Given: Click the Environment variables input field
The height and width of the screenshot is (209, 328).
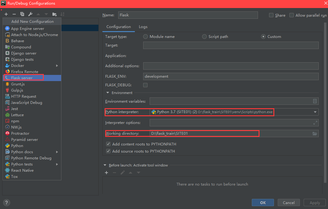Looking at the screenshot, I should [x=231, y=101].
